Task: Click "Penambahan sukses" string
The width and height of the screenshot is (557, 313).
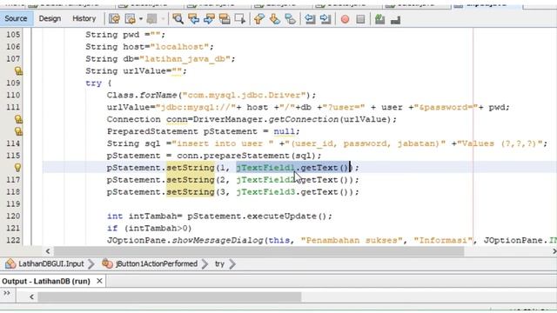Action: 352,240
